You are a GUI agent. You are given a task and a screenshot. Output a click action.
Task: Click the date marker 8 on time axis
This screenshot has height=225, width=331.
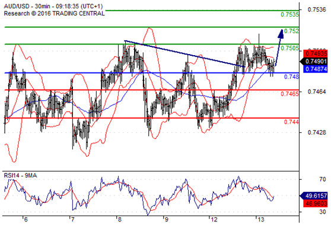coord(119,220)
